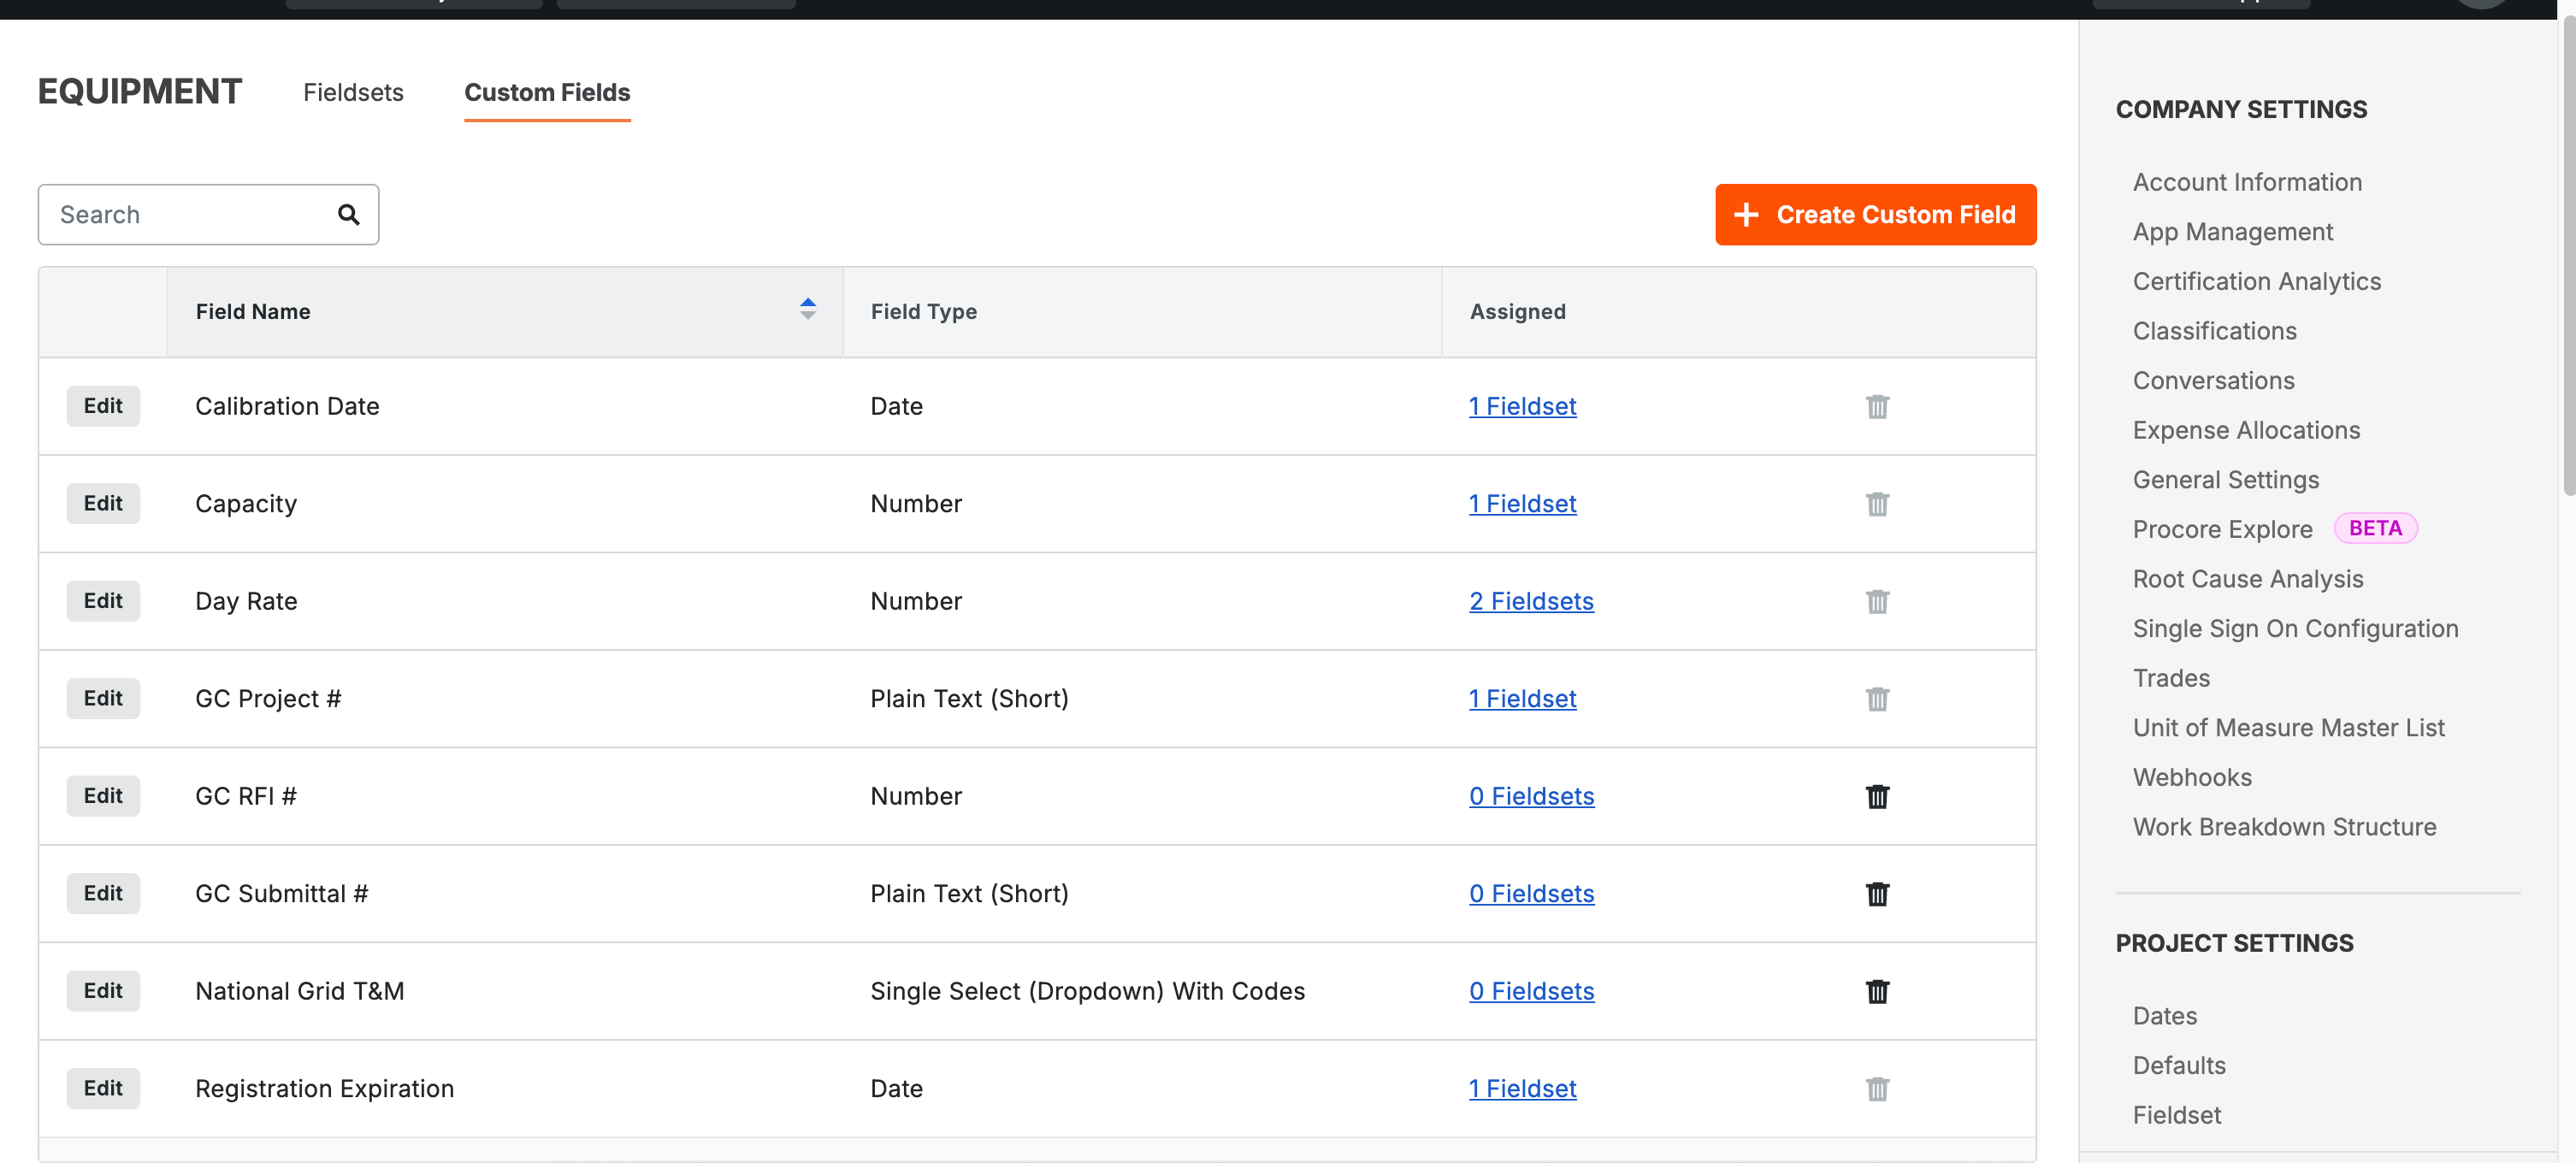Click the Procore Explore BETA badge
Image resolution: width=2576 pixels, height=1163 pixels.
pyautogui.click(x=2376, y=528)
